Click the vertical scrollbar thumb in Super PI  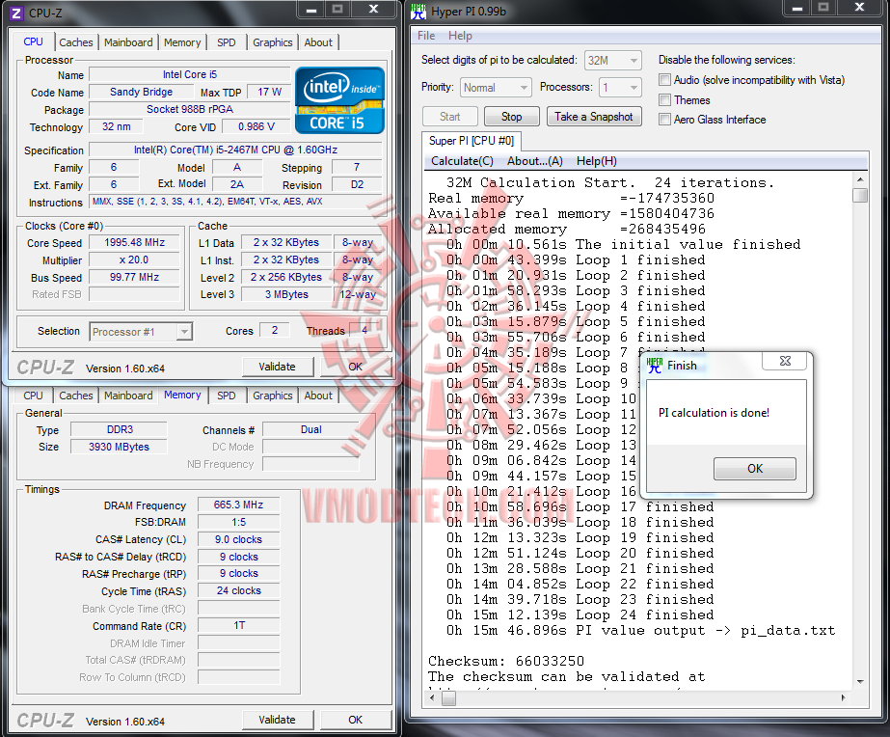860,195
